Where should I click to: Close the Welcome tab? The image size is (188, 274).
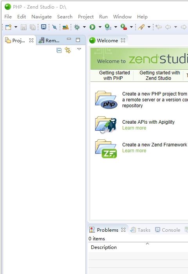(x=123, y=40)
